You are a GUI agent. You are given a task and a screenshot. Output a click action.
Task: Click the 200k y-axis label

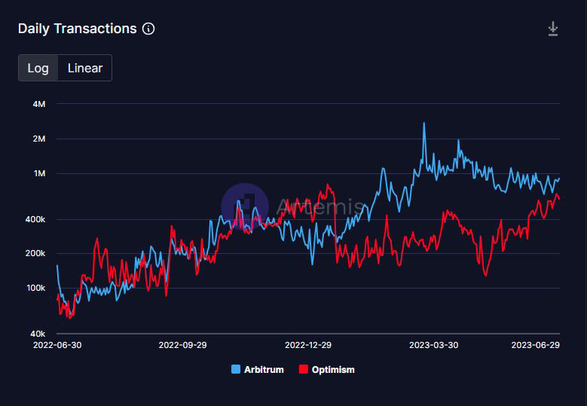click(35, 254)
